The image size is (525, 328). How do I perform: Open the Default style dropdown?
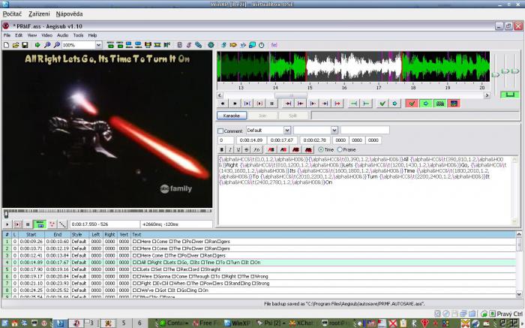pyautogui.click(x=287, y=131)
